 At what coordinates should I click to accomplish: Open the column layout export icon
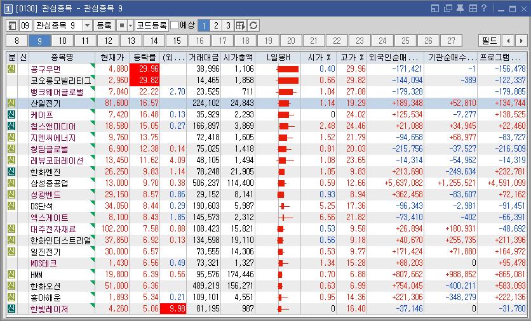pyautogui.click(x=241, y=25)
